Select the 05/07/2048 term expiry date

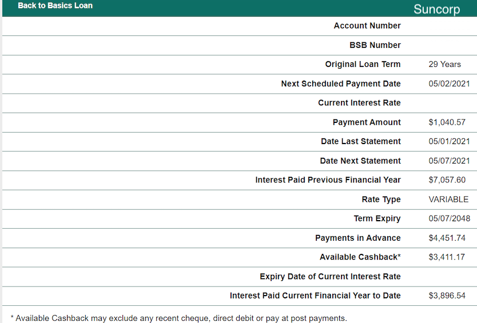[x=450, y=218]
